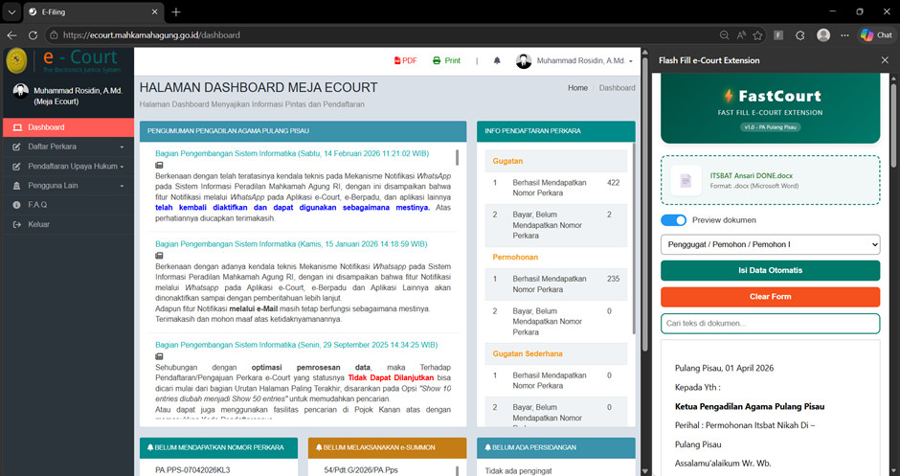Add page to favorites star icon
The height and width of the screenshot is (476, 900).
pyautogui.click(x=757, y=34)
